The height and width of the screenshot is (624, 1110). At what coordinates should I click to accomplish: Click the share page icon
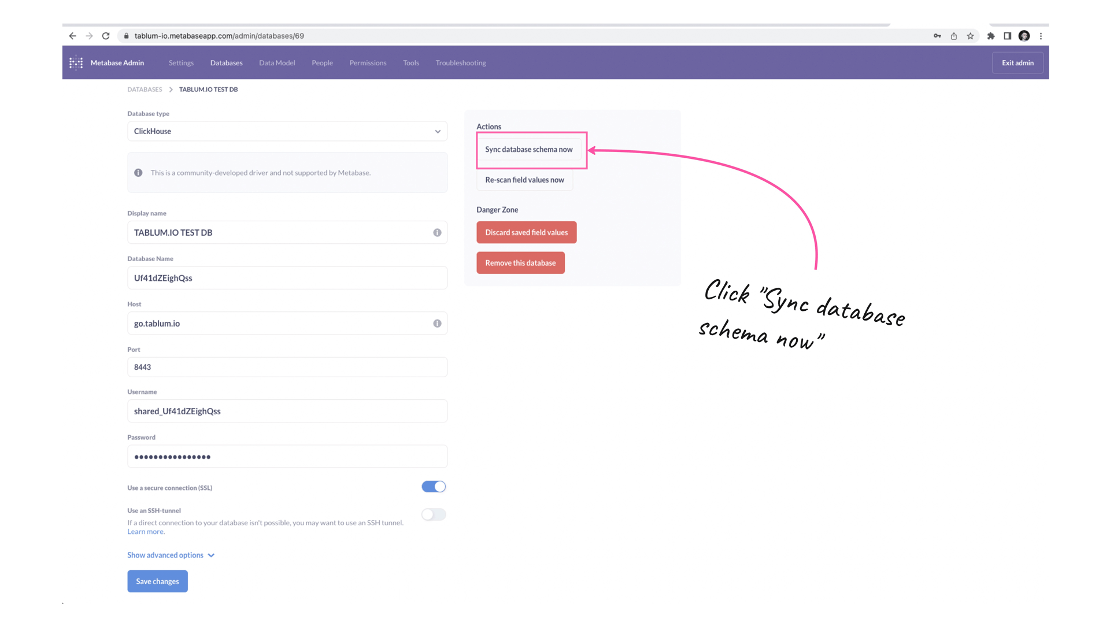pos(954,36)
